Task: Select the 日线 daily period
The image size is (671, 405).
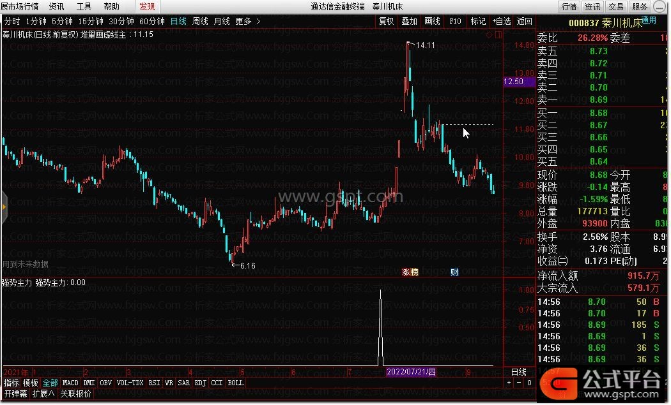Action: coord(178,21)
